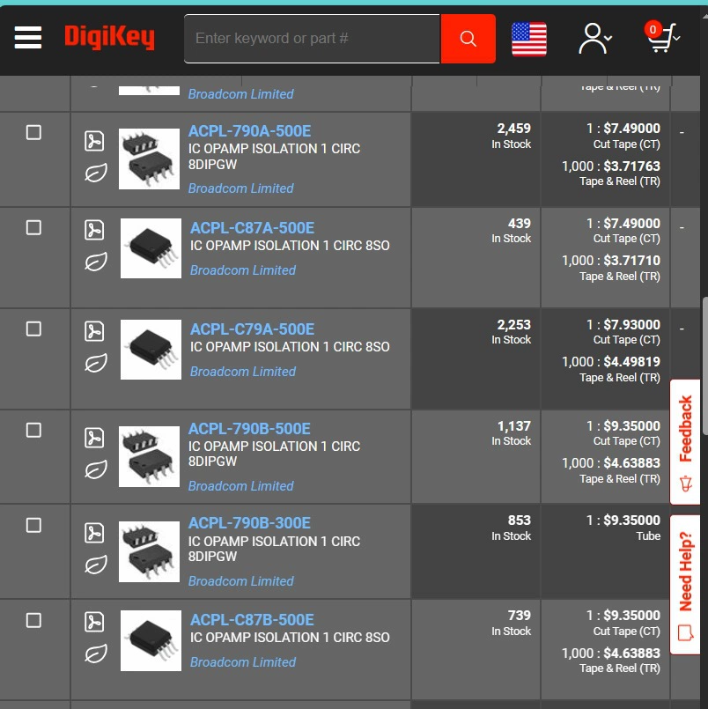Expand the shopping cart dropdown

[662, 38]
